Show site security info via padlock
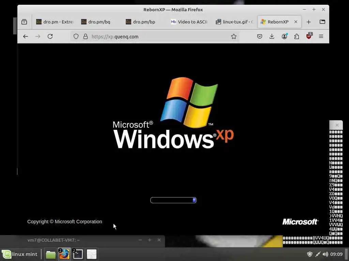This screenshot has height=261, width=349. click(x=86, y=36)
